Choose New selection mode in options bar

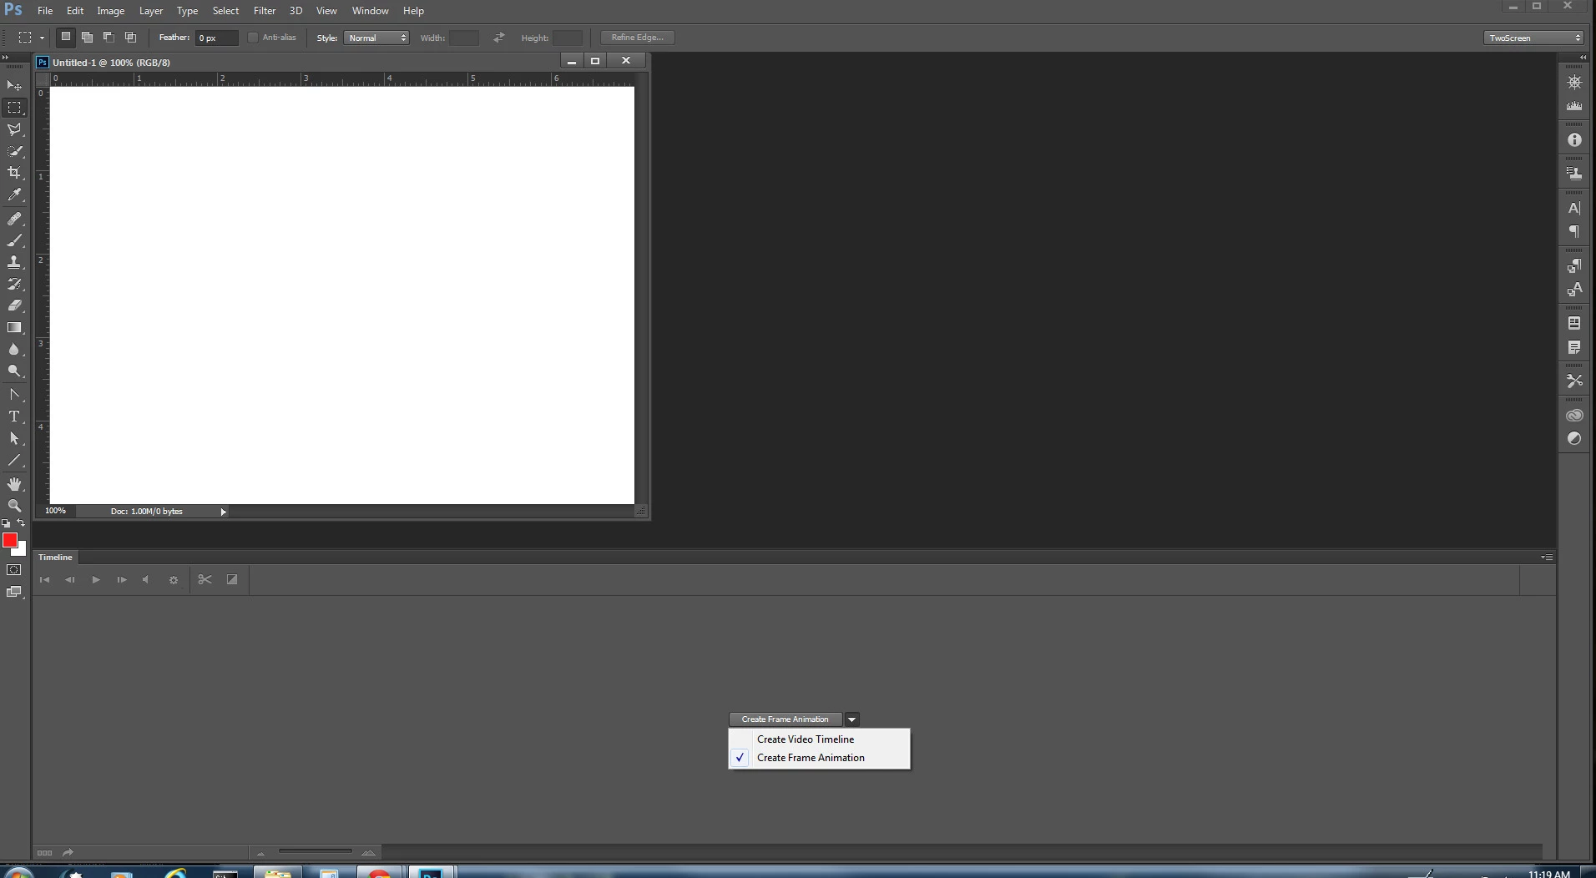pos(65,37)
